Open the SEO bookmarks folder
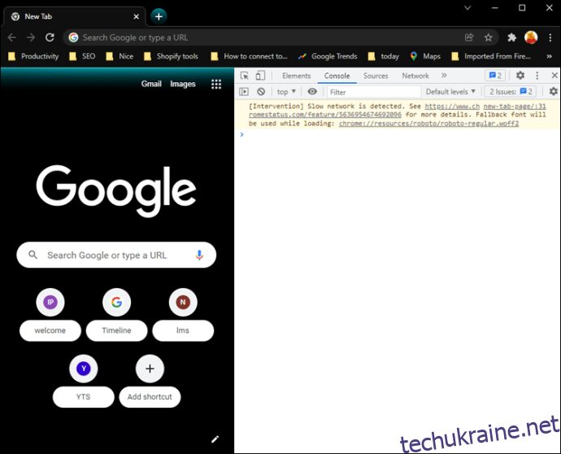The image size is (561, 454). (x=82, y=56)
